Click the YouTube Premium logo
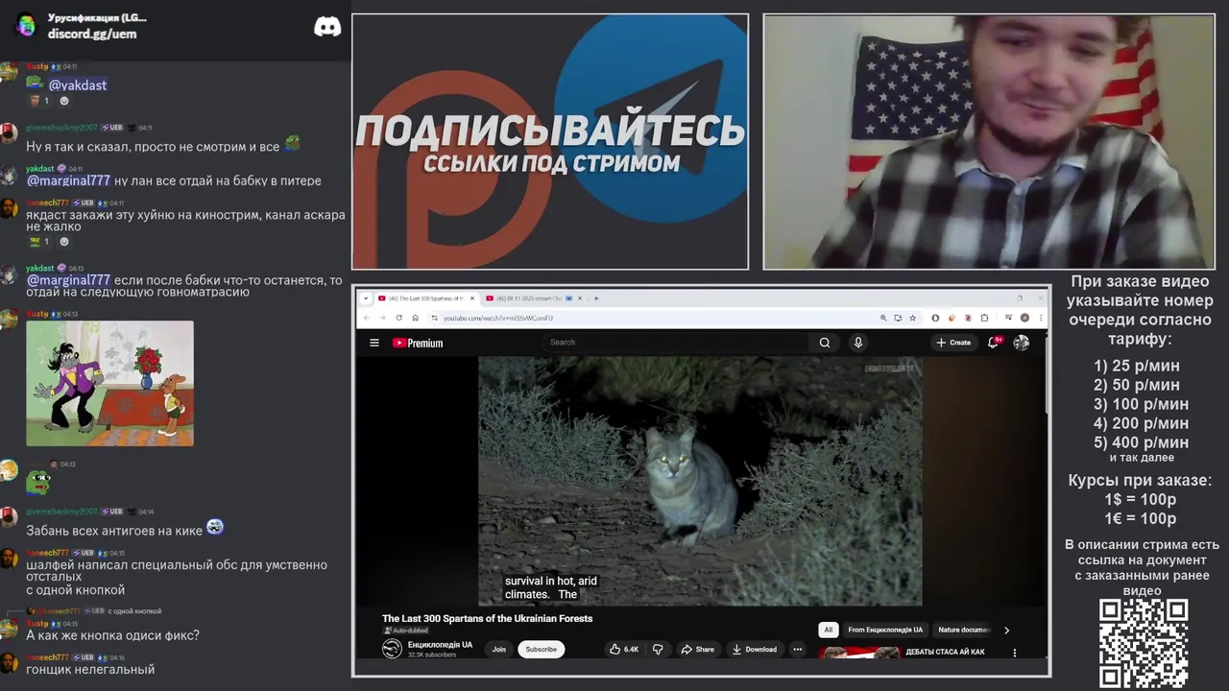This screenshot has height=691, width=1229. [418, 343]
